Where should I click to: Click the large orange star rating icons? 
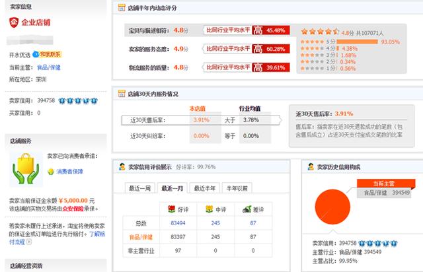tap(320, 32)
